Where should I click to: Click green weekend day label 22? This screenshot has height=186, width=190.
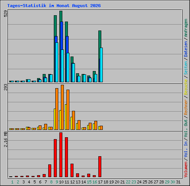pyautogui.click(x=128, y=182)
